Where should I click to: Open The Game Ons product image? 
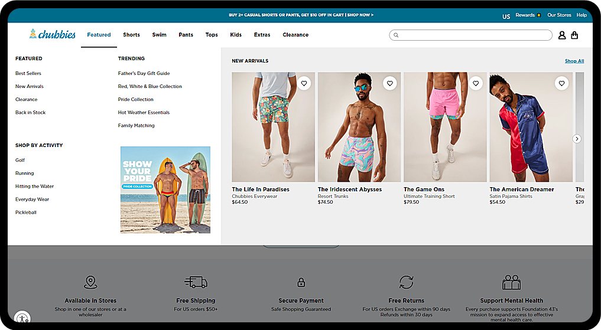click(x=445, y=127)
